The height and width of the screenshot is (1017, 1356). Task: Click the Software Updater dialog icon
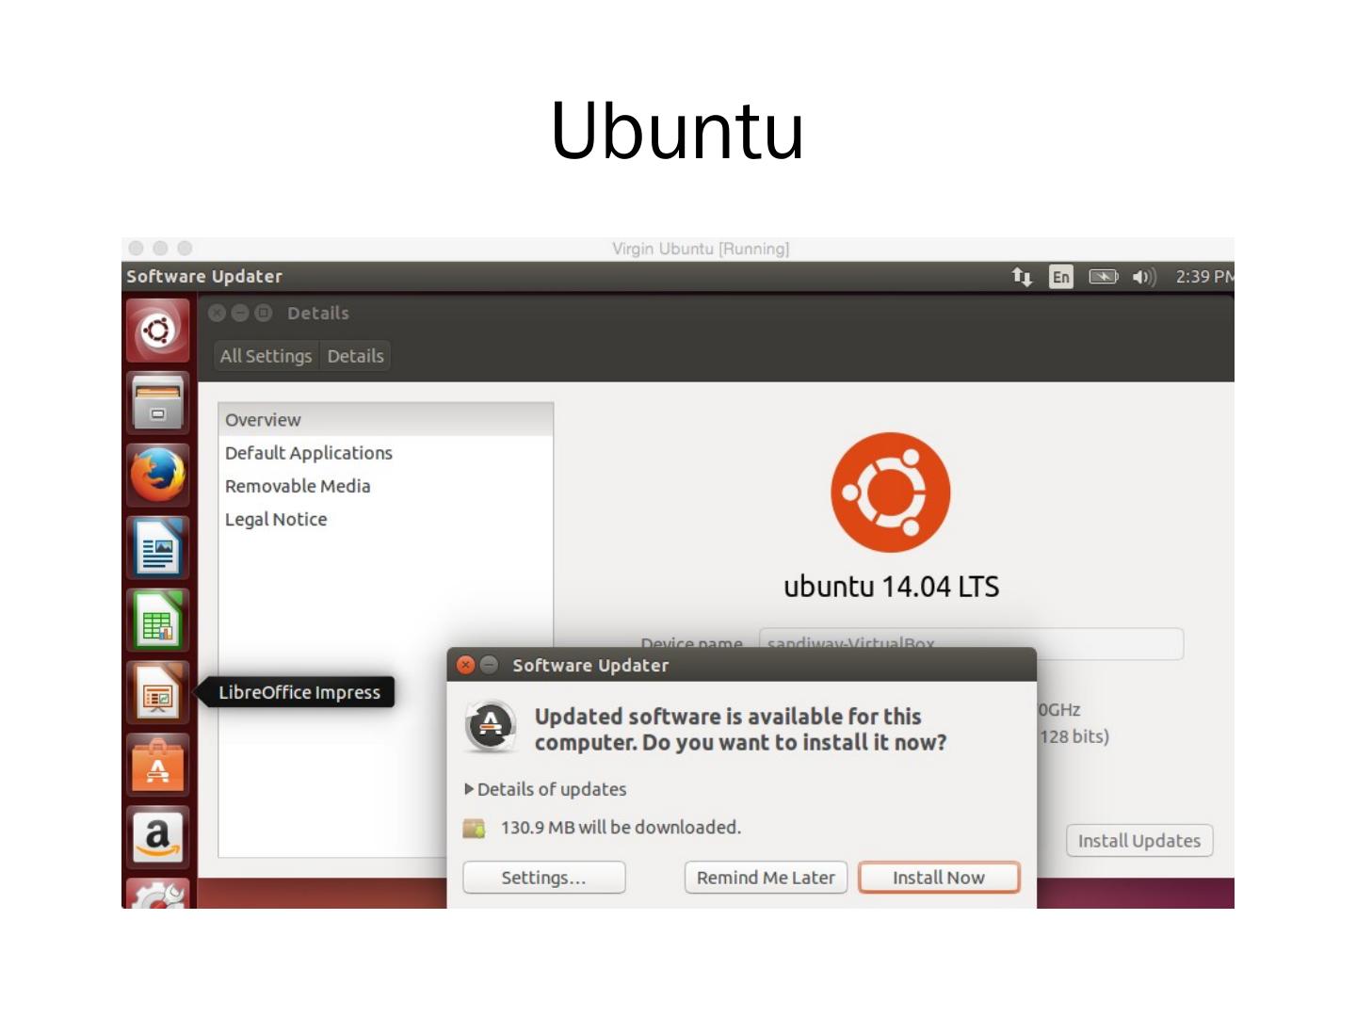coord(491,727)
